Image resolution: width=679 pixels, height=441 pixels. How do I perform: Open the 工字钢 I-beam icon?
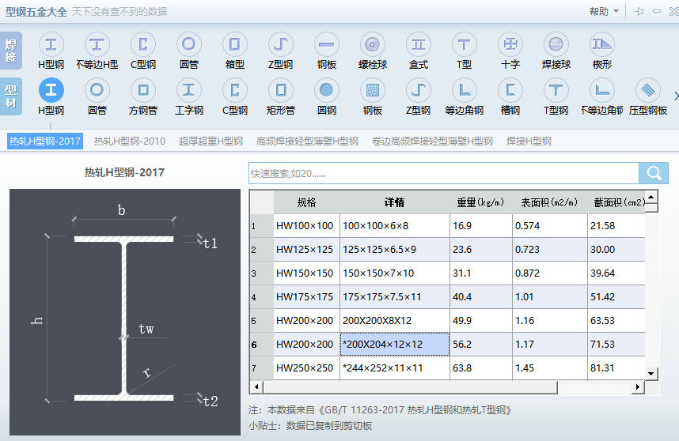coord(189,90)
